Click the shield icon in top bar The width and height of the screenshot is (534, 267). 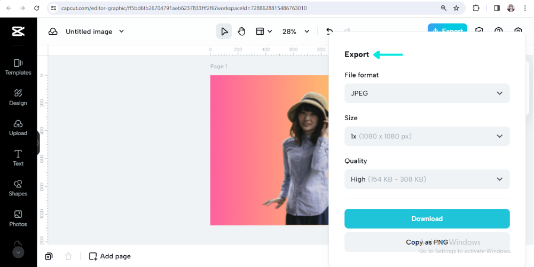(x=479, y=31)
